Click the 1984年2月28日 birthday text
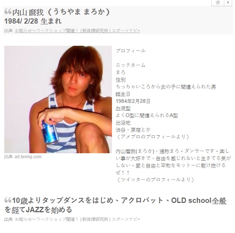The image size is (235, 233). [133, 101]
